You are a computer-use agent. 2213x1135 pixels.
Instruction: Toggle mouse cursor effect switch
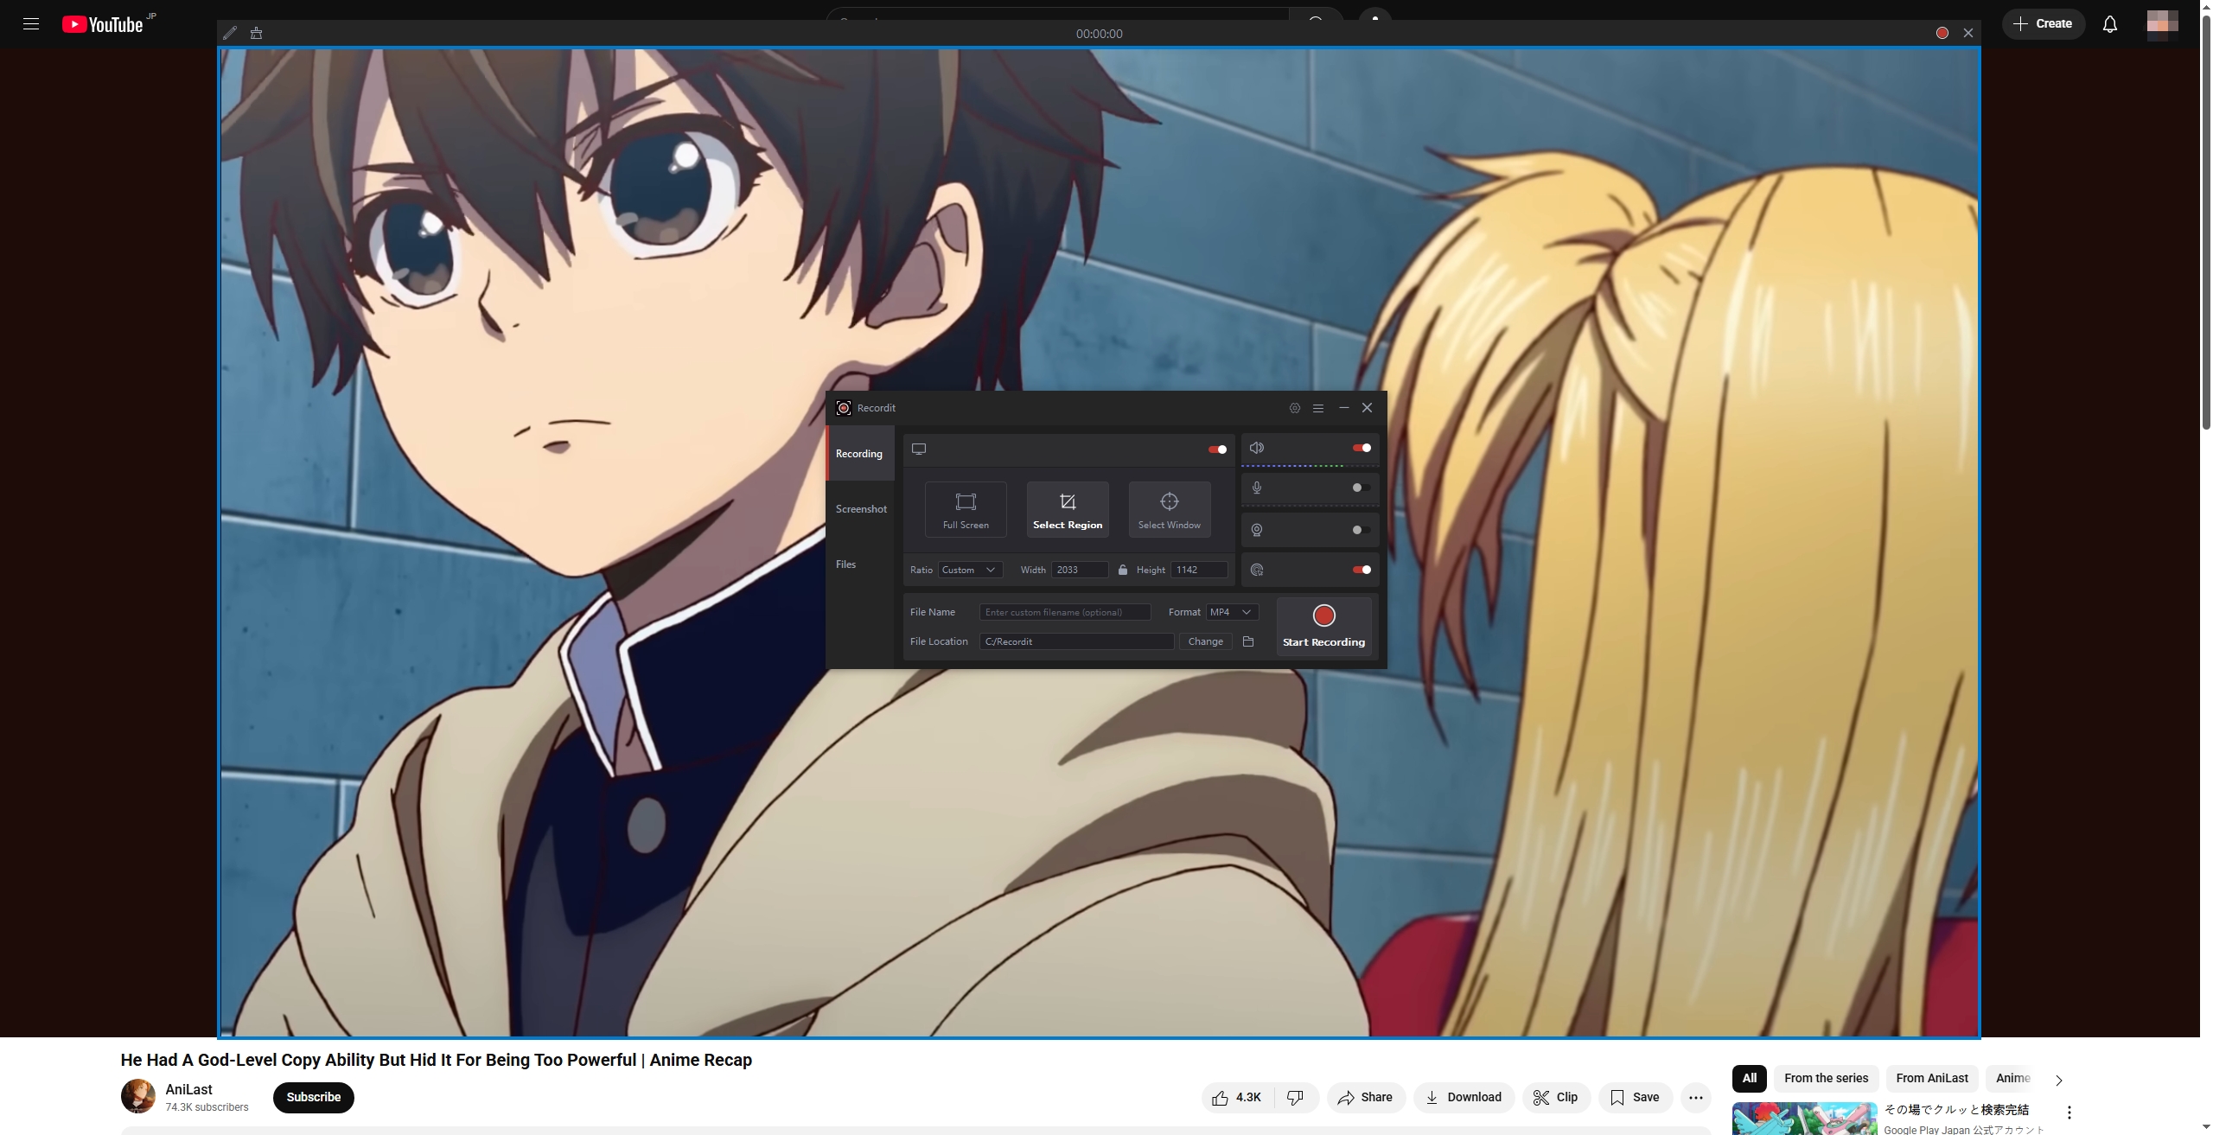[x=1362, y=570]
